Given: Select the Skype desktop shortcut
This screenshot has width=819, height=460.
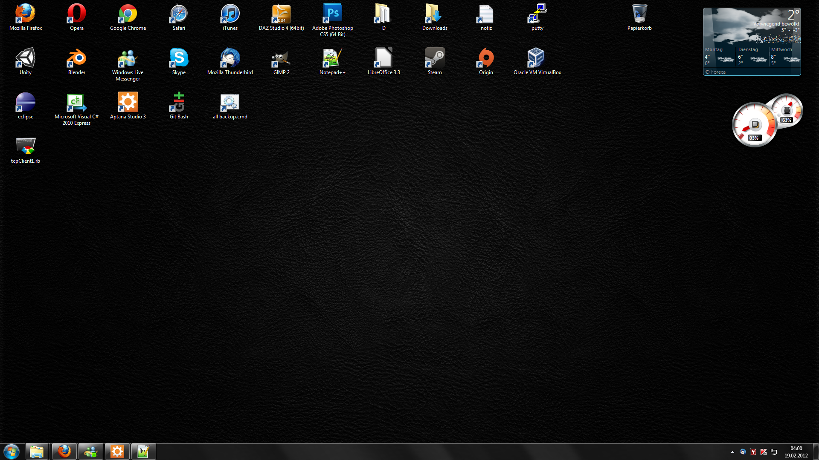Looking at the screenshot, I should coord(179,62).
